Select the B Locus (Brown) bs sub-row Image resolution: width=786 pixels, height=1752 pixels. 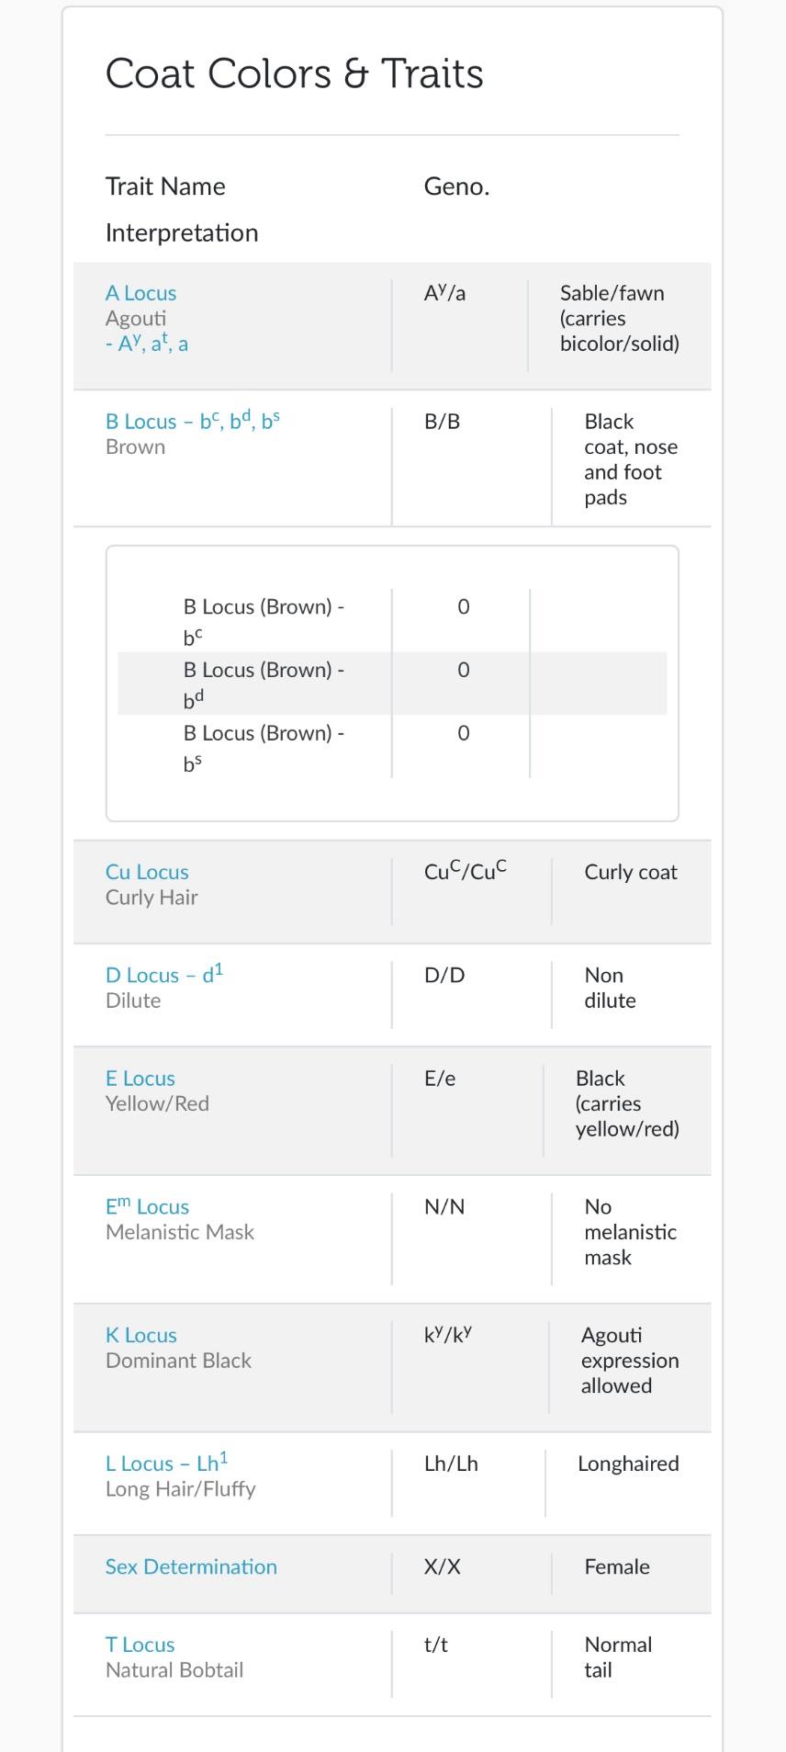pos(264,747)
